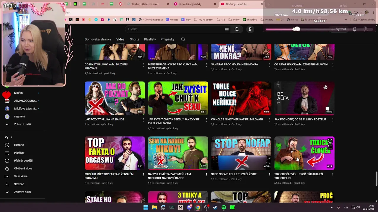Open File Explorer from taskbar
The image size is (378, 212).
pos(154,207)
